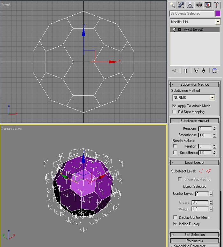The image size is (223, 247).
Task: Click Configure Modifier Sets icon
Action: point(215,71)
